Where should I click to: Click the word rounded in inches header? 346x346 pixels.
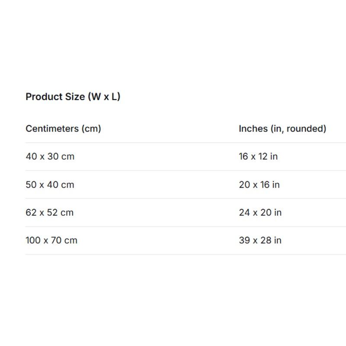[305, 128]
